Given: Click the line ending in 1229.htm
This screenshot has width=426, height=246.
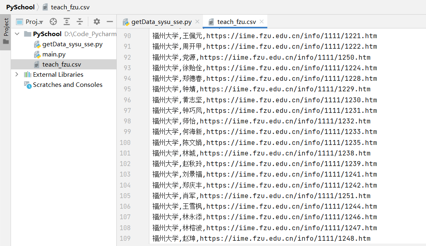Looking at the screenshot, I should pyautogui.click(x=261, y=89).
